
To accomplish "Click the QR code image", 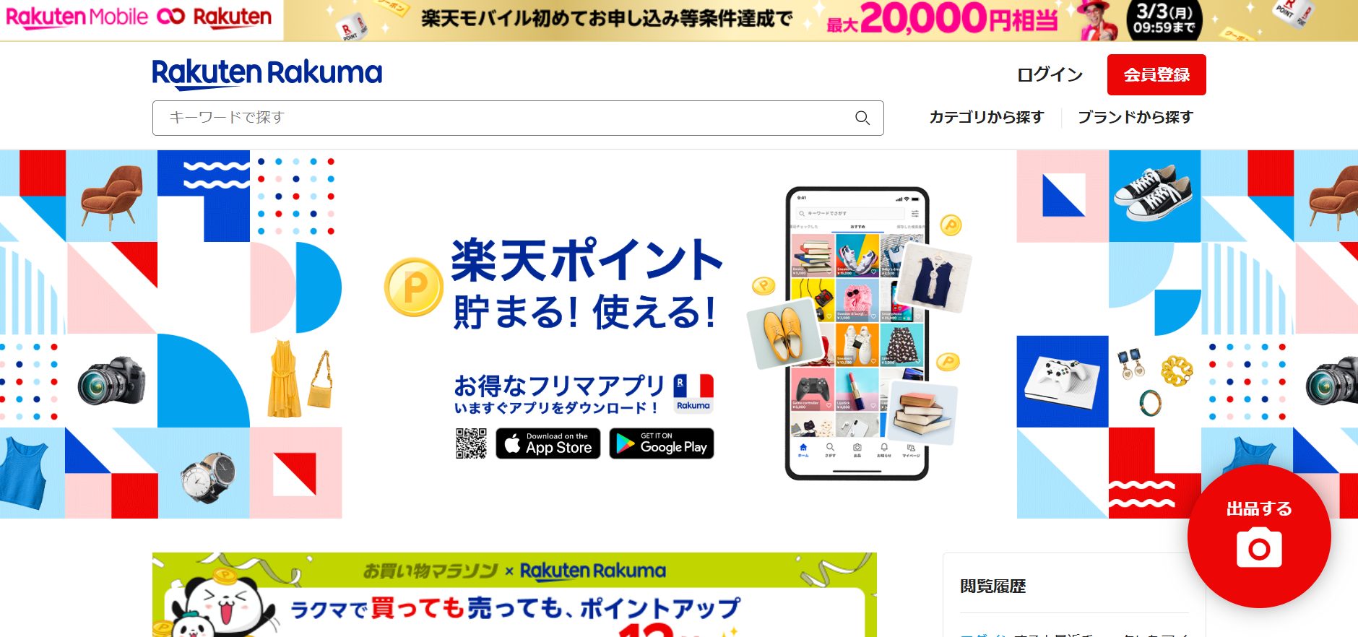I will pyautogui.click(x=471, y=443).
